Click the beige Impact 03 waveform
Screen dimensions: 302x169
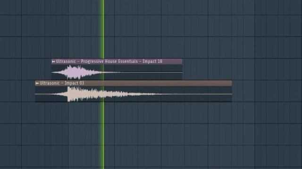point(133,94)
